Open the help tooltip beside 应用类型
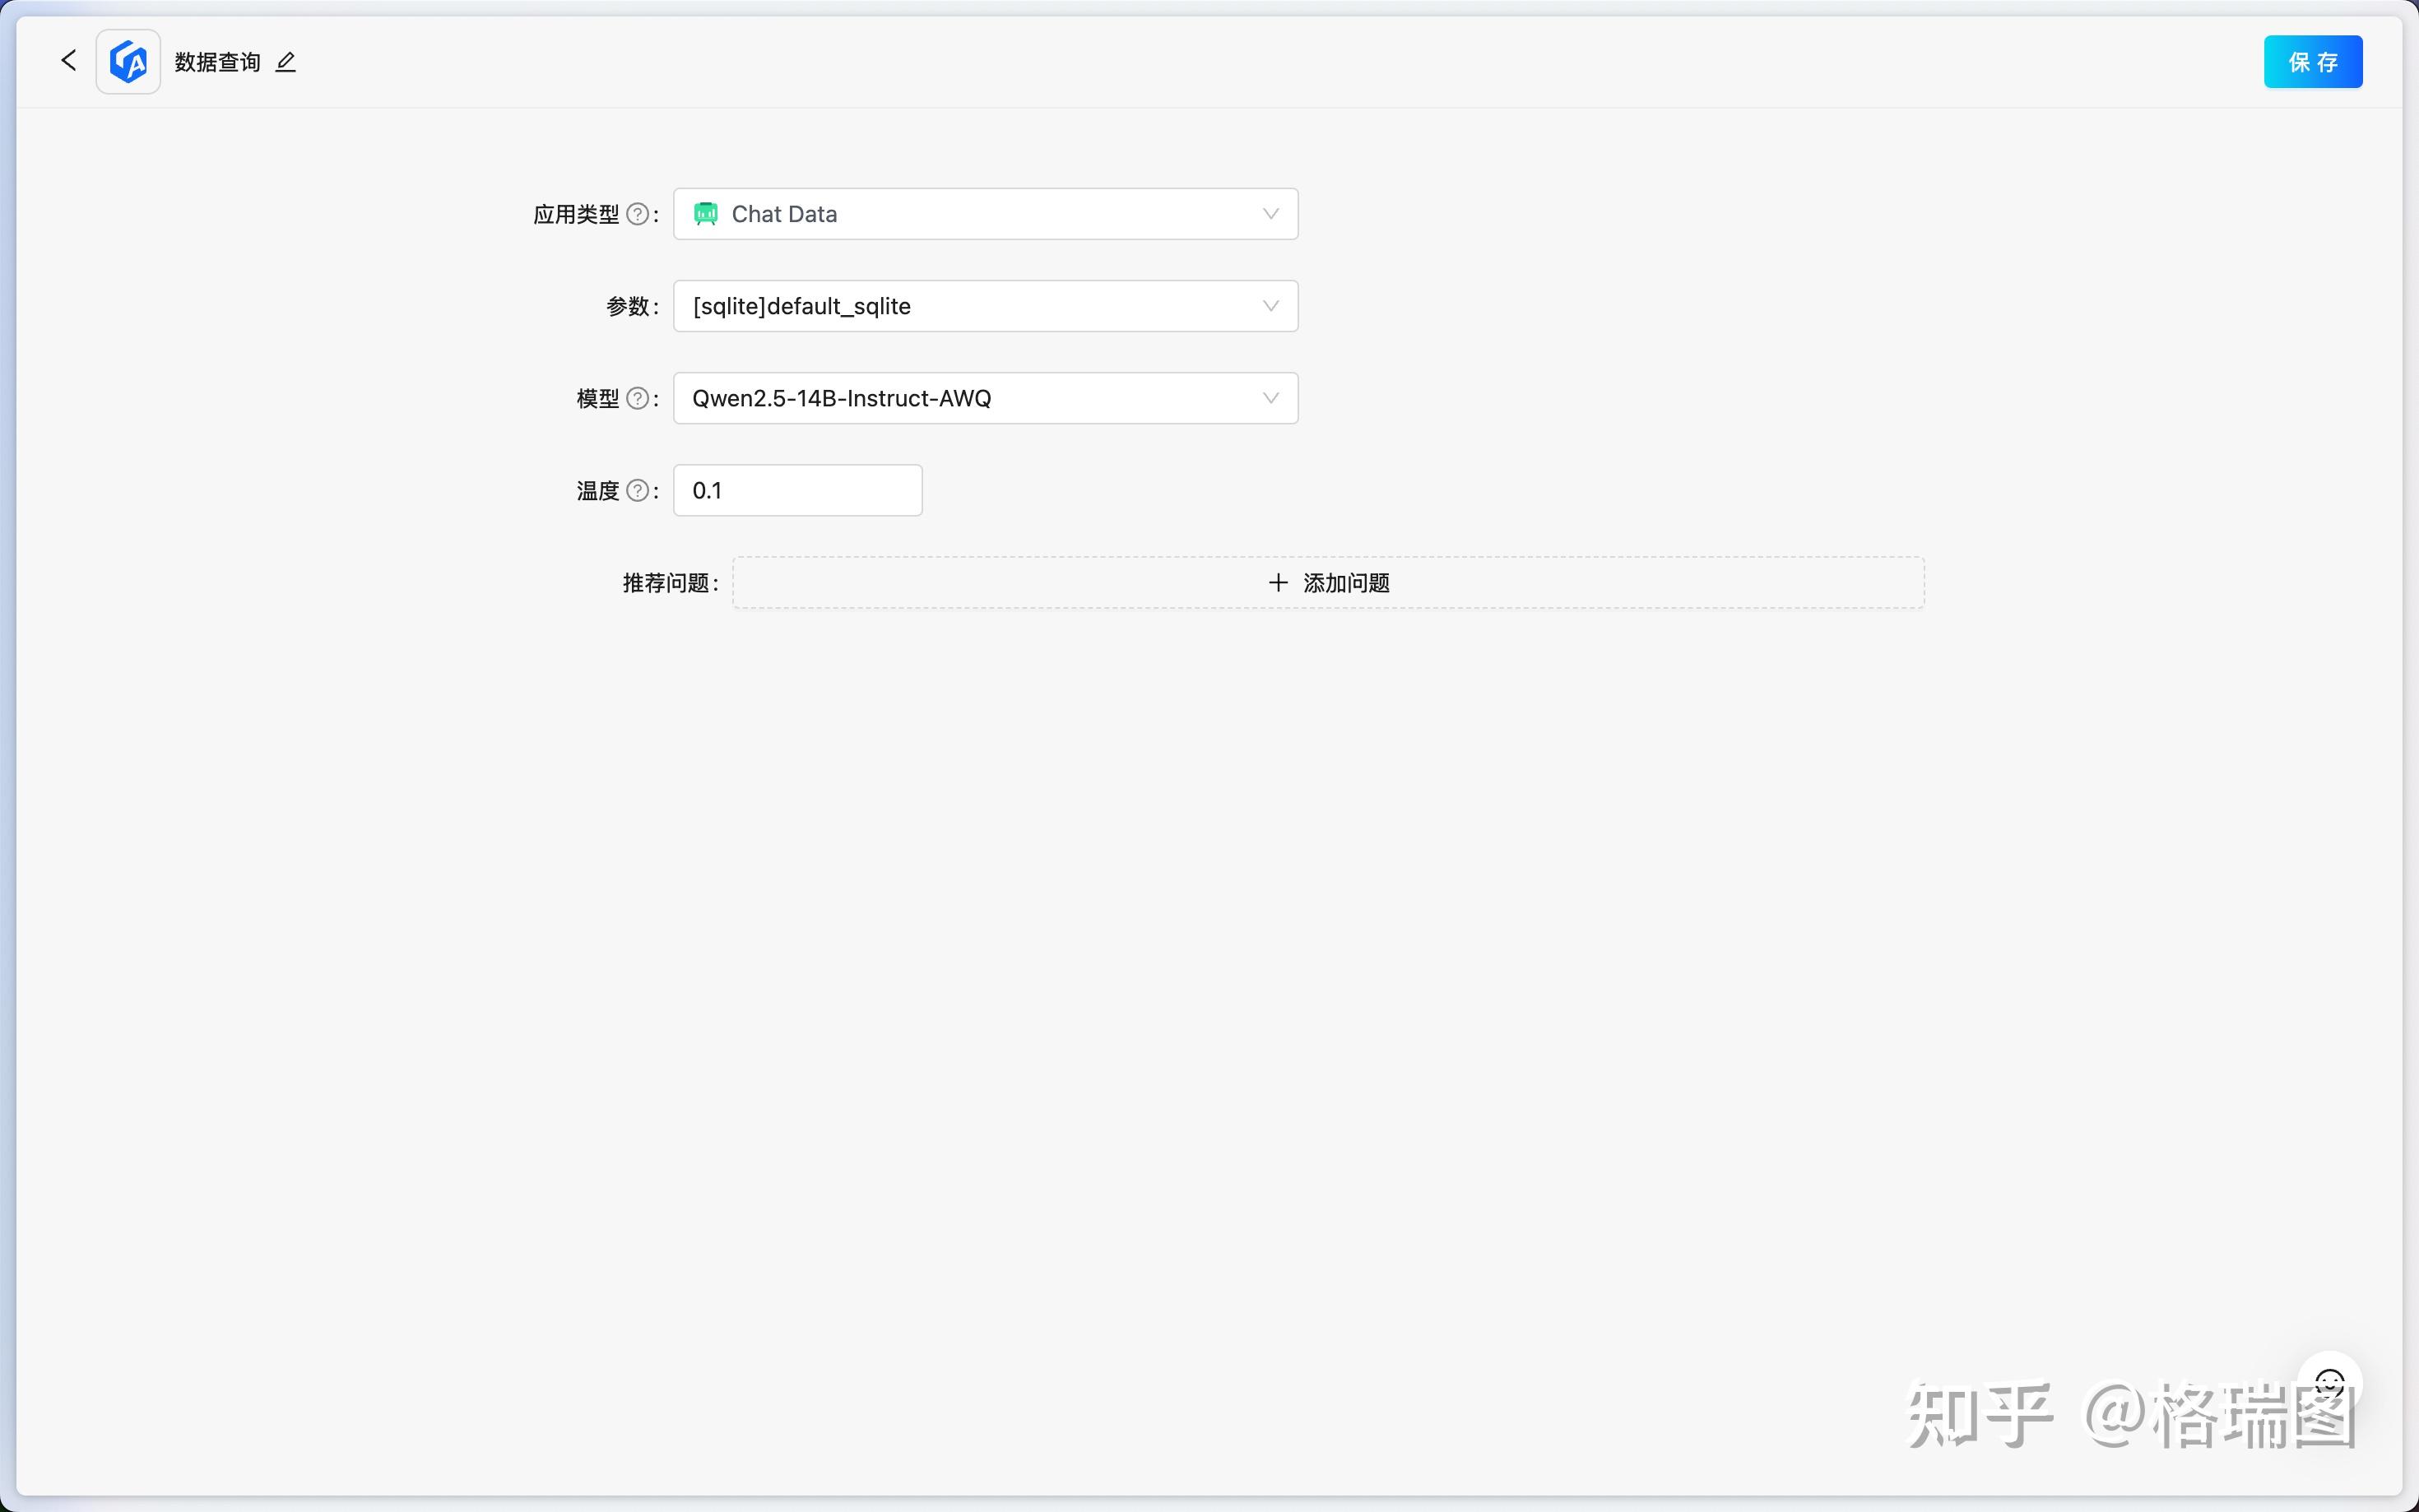Image resolution: width=2419 pixels, height=1512 pixels. point(639,214)
